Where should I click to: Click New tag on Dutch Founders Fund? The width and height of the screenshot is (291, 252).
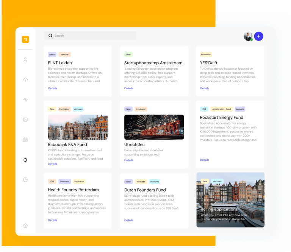pyautogui.click(x=128, y=182)
